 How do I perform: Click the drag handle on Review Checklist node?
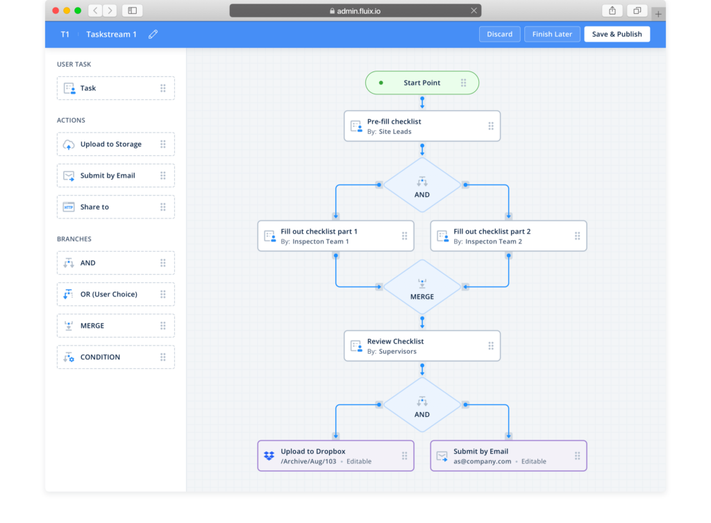[x=491, y=345]
